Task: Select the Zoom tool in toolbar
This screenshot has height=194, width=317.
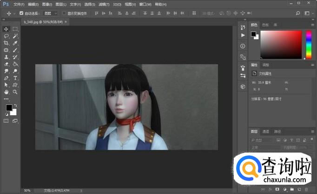Action: 15,92
